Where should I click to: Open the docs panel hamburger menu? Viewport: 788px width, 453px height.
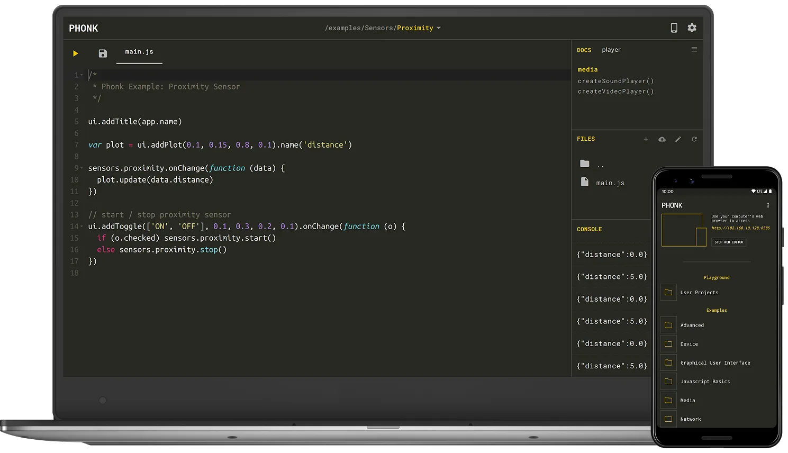coord(694,50)
